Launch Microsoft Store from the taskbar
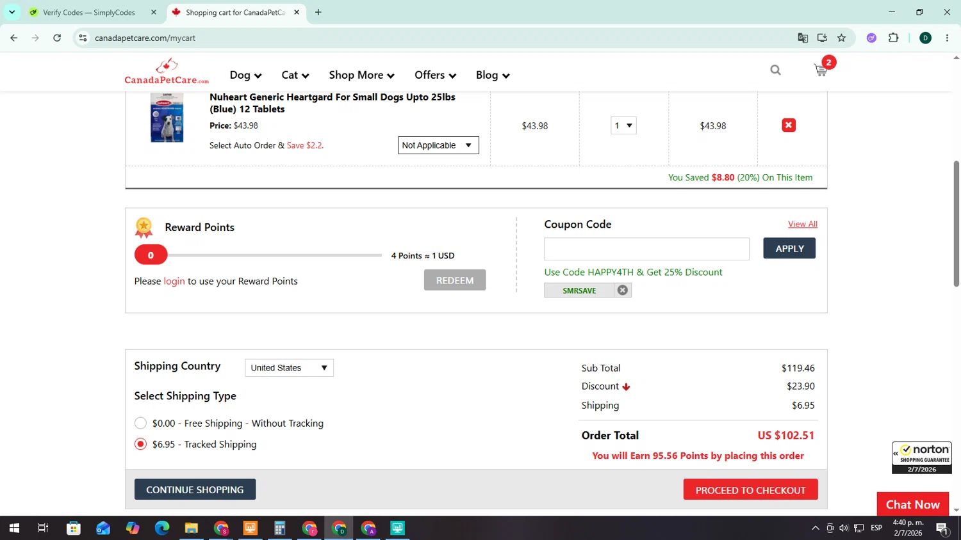The height and width of the screenshot is (540, 961). coord(74,528)
